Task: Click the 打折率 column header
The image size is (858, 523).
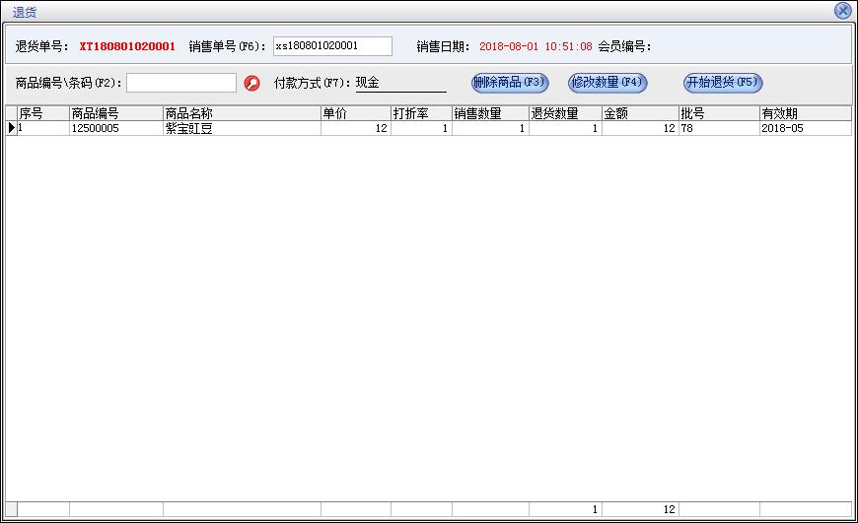Action: 421,113
